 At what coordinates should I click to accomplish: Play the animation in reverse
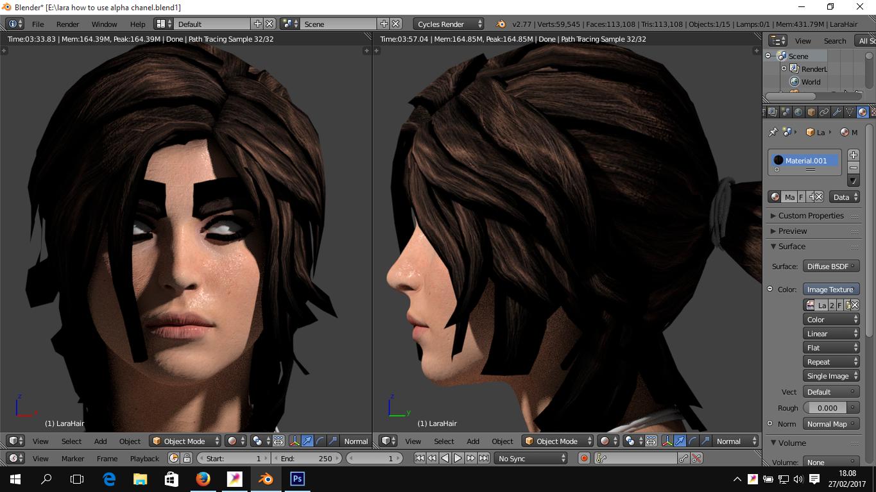click(445, 458)
